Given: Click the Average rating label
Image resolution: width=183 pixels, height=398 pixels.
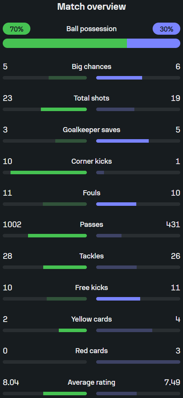Looking at the screenshot, I should point(91,382).
